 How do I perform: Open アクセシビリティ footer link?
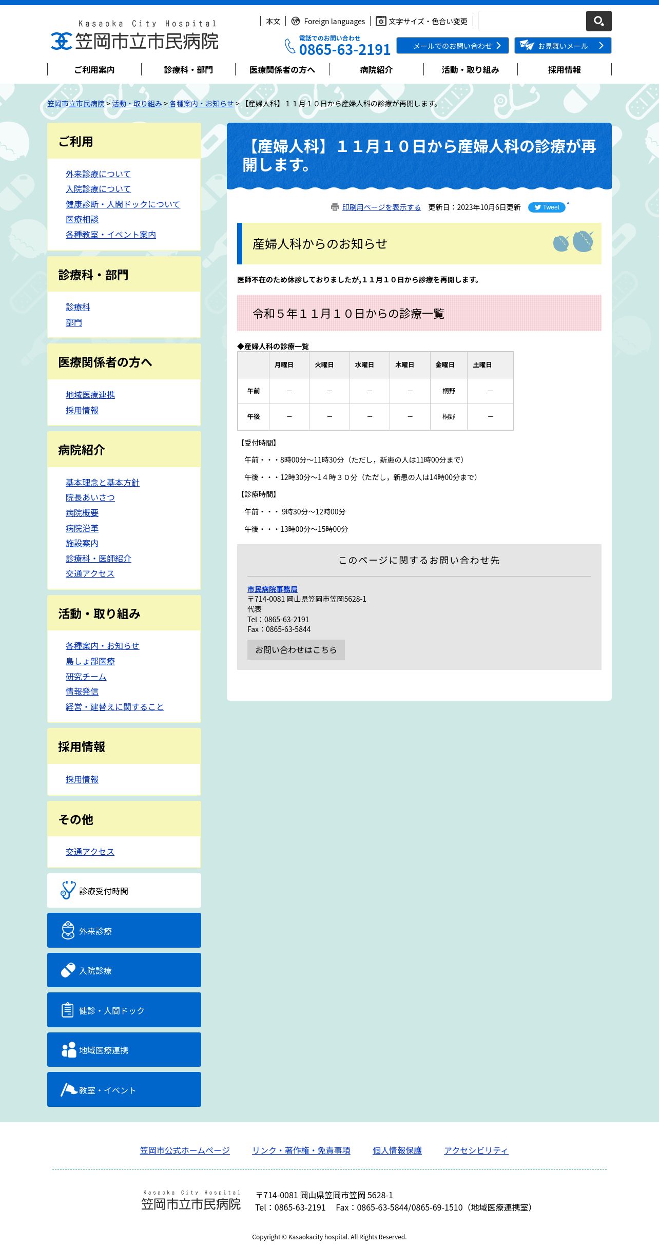coord(476,1150)
